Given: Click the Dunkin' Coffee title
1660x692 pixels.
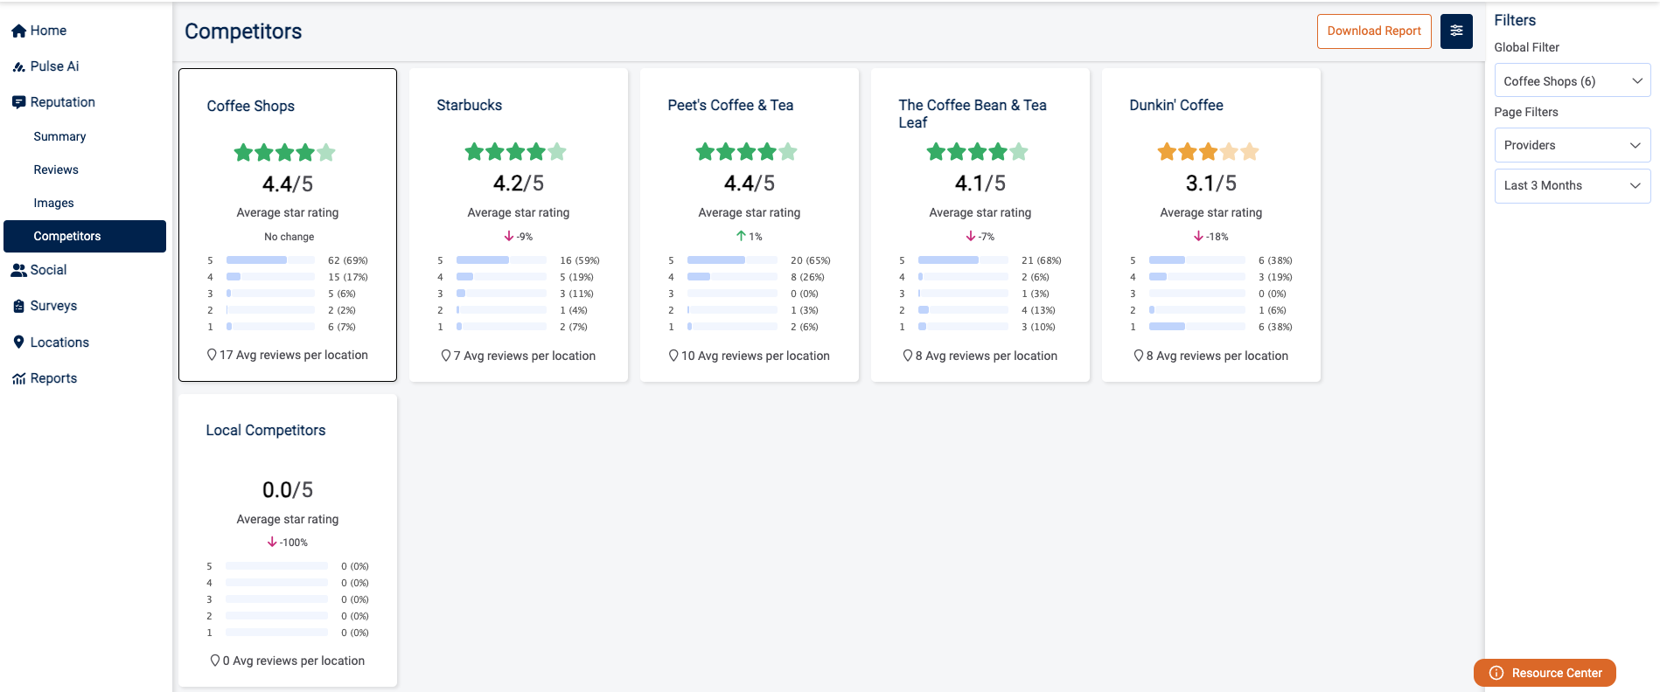Looking at the screenshot, I should 1176,105.
